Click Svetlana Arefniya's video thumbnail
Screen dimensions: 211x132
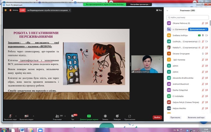(147, 64)
